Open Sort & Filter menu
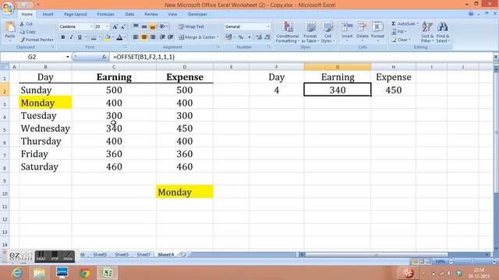The image size is (499, 280). (427, 32)
